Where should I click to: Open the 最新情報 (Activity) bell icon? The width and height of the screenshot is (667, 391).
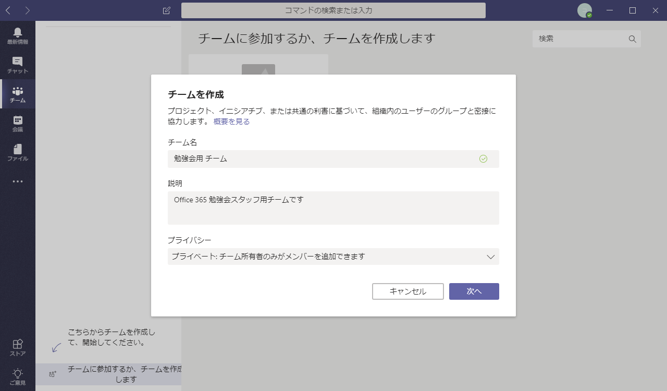[x=17, y=32]
